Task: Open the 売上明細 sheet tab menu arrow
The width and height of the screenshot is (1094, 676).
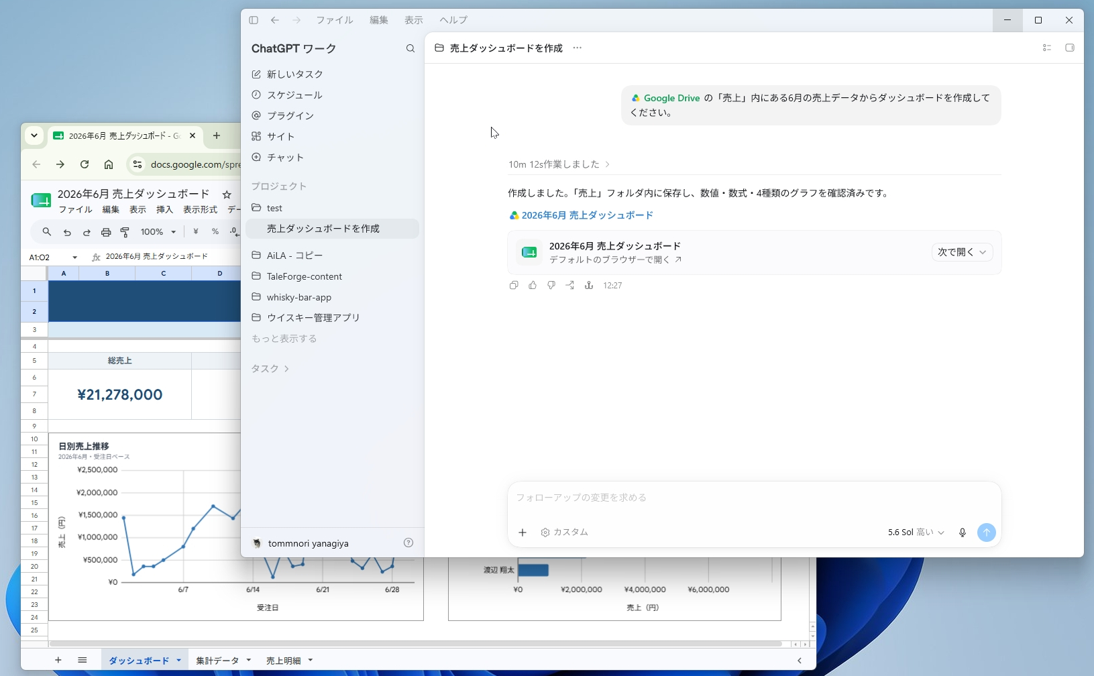Action: click(x=311, y=660)
